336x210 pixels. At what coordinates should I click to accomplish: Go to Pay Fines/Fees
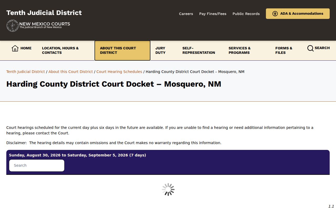pyautogui.click(x=213, y=14)
